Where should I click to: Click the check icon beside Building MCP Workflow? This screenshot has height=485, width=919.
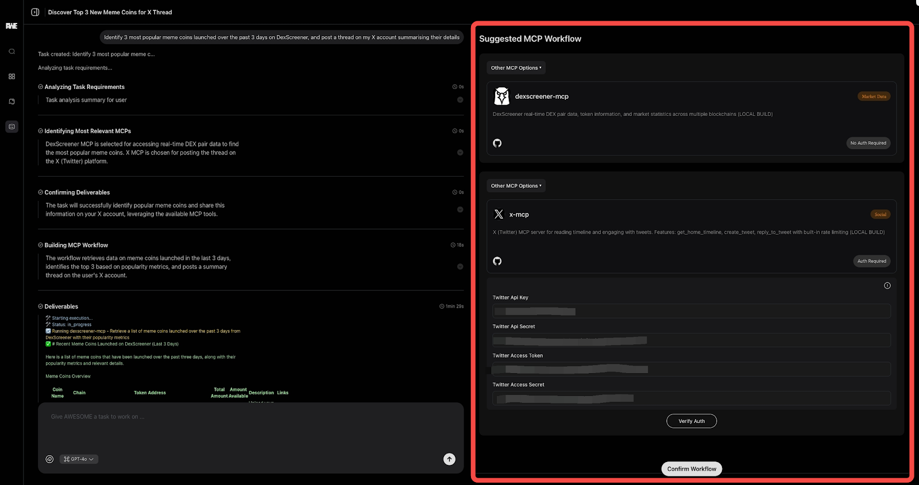(x=40, y=245)
